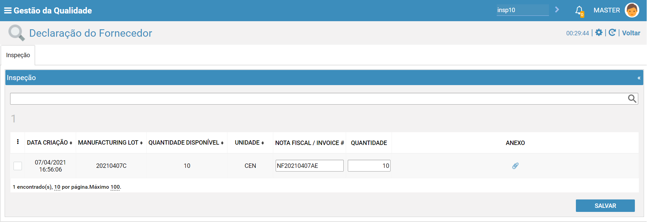The height and width of the screenshot is (224, 647).
Task: Click the session timer 00:29:44
Action: click(x=578, y=33)
